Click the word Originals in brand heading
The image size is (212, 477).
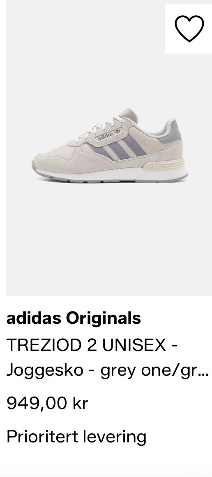click(x=104, y=318)
